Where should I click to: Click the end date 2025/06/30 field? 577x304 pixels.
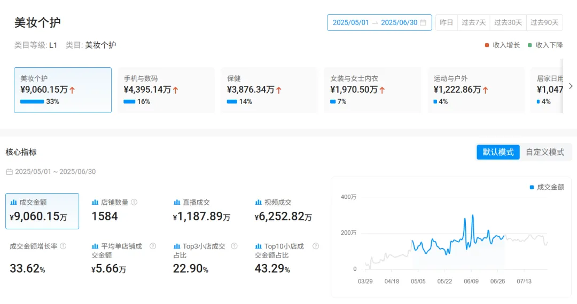pyautogui.click(x=399, y=22)
